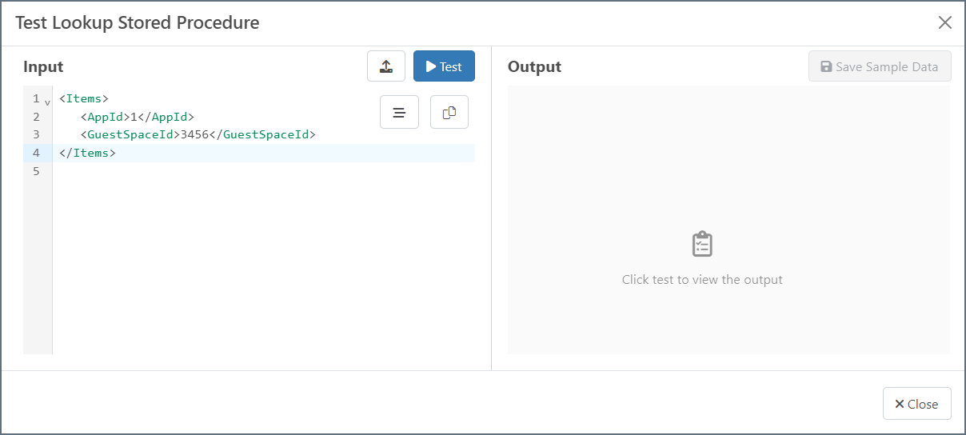This screenshot has height=435, width=966.
Task: Click the 3456 GuestSpaceId value
Action: tap(194, 134)
